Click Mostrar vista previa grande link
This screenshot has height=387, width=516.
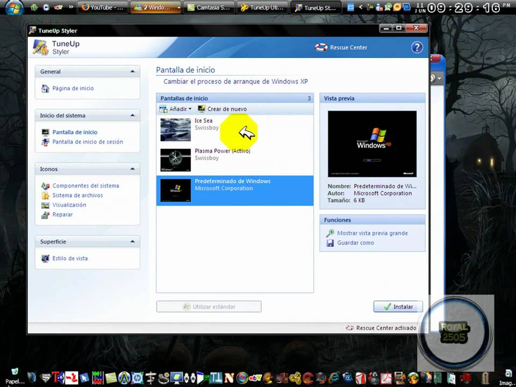[x=372, y=233]
